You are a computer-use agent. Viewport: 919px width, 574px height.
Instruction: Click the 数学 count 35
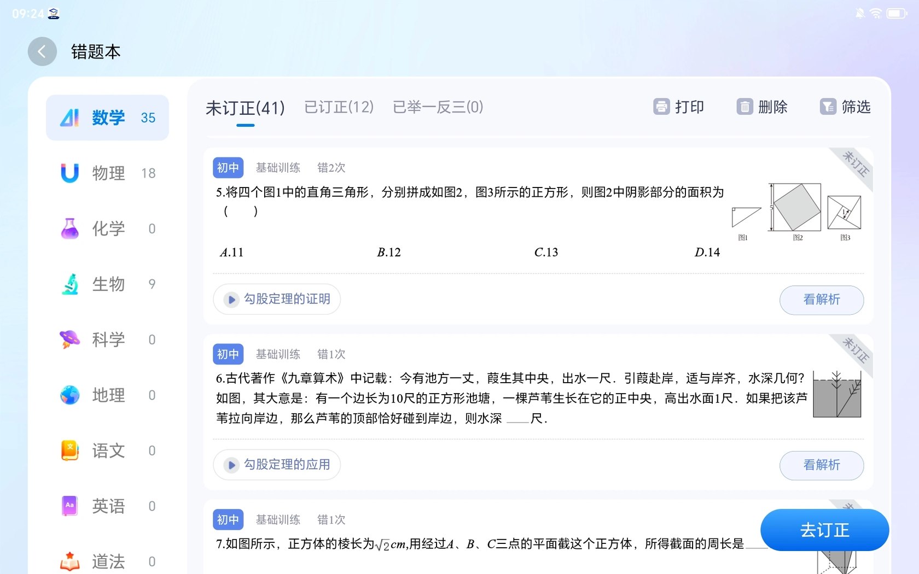pyautogui.click(x=148, y=118)
